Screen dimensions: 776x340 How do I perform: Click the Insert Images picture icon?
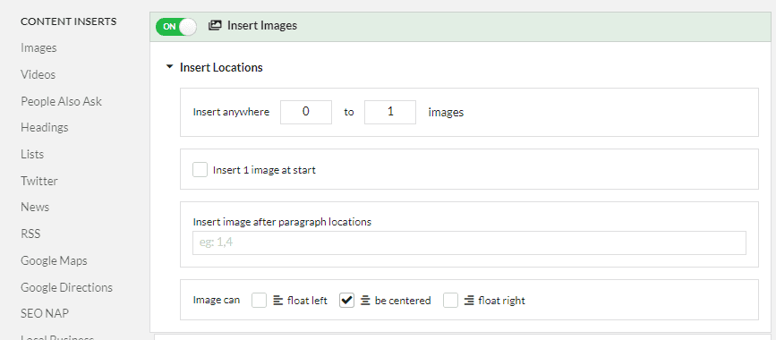coord(214,26)
